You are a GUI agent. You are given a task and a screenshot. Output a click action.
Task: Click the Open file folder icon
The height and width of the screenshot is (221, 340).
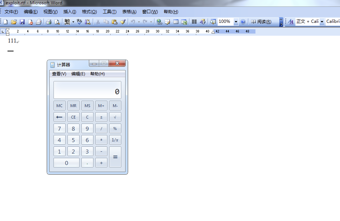[x=14, y=22]
